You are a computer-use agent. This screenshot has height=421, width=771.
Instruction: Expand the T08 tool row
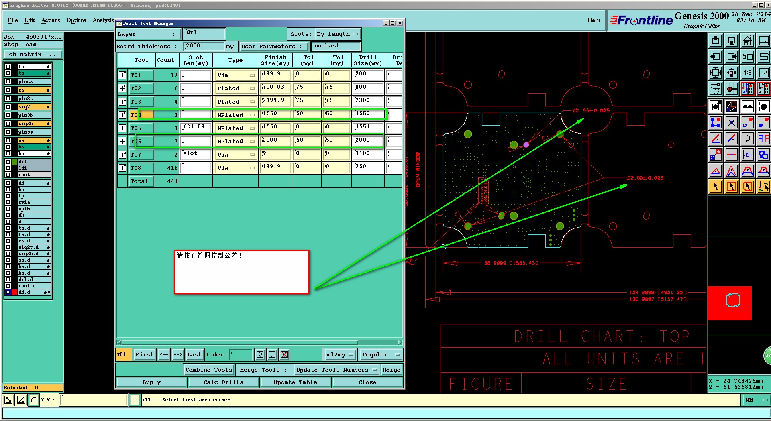123,168
